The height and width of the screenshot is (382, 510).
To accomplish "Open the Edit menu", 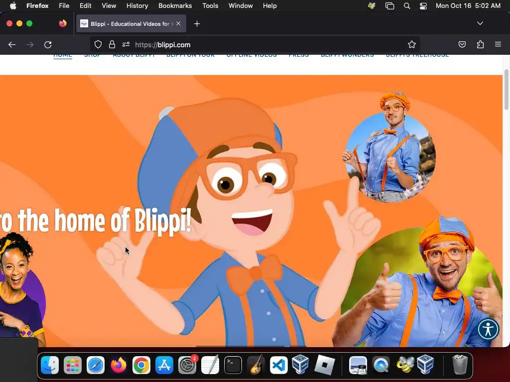I will (86, 6).
